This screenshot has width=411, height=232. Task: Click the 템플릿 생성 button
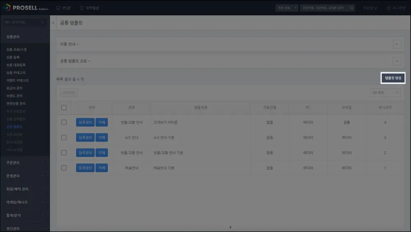(x=393, y=78)
